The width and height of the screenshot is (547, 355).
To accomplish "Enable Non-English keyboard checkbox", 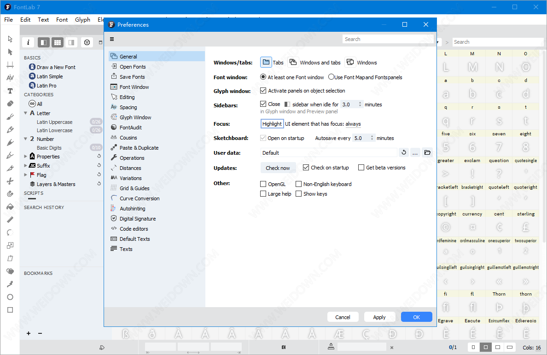I will pyautogui.click(x=299, y=184).
